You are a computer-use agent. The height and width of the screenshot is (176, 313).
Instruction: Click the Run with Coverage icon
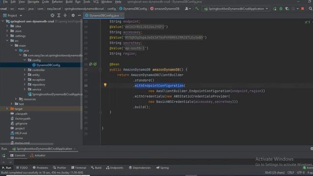coord(287,9)
